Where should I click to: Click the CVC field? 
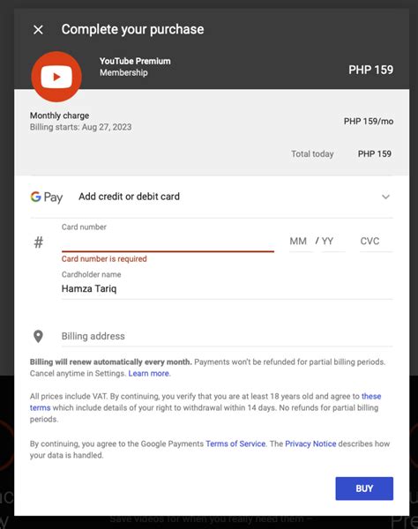tap(376, 242)
